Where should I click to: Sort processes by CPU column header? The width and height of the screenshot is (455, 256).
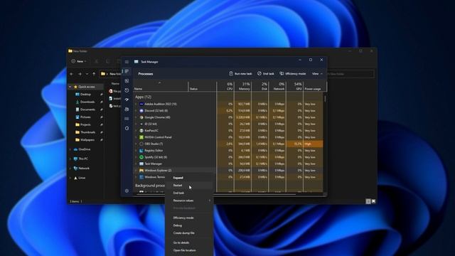pyautogui.click(x=225, y=86)
